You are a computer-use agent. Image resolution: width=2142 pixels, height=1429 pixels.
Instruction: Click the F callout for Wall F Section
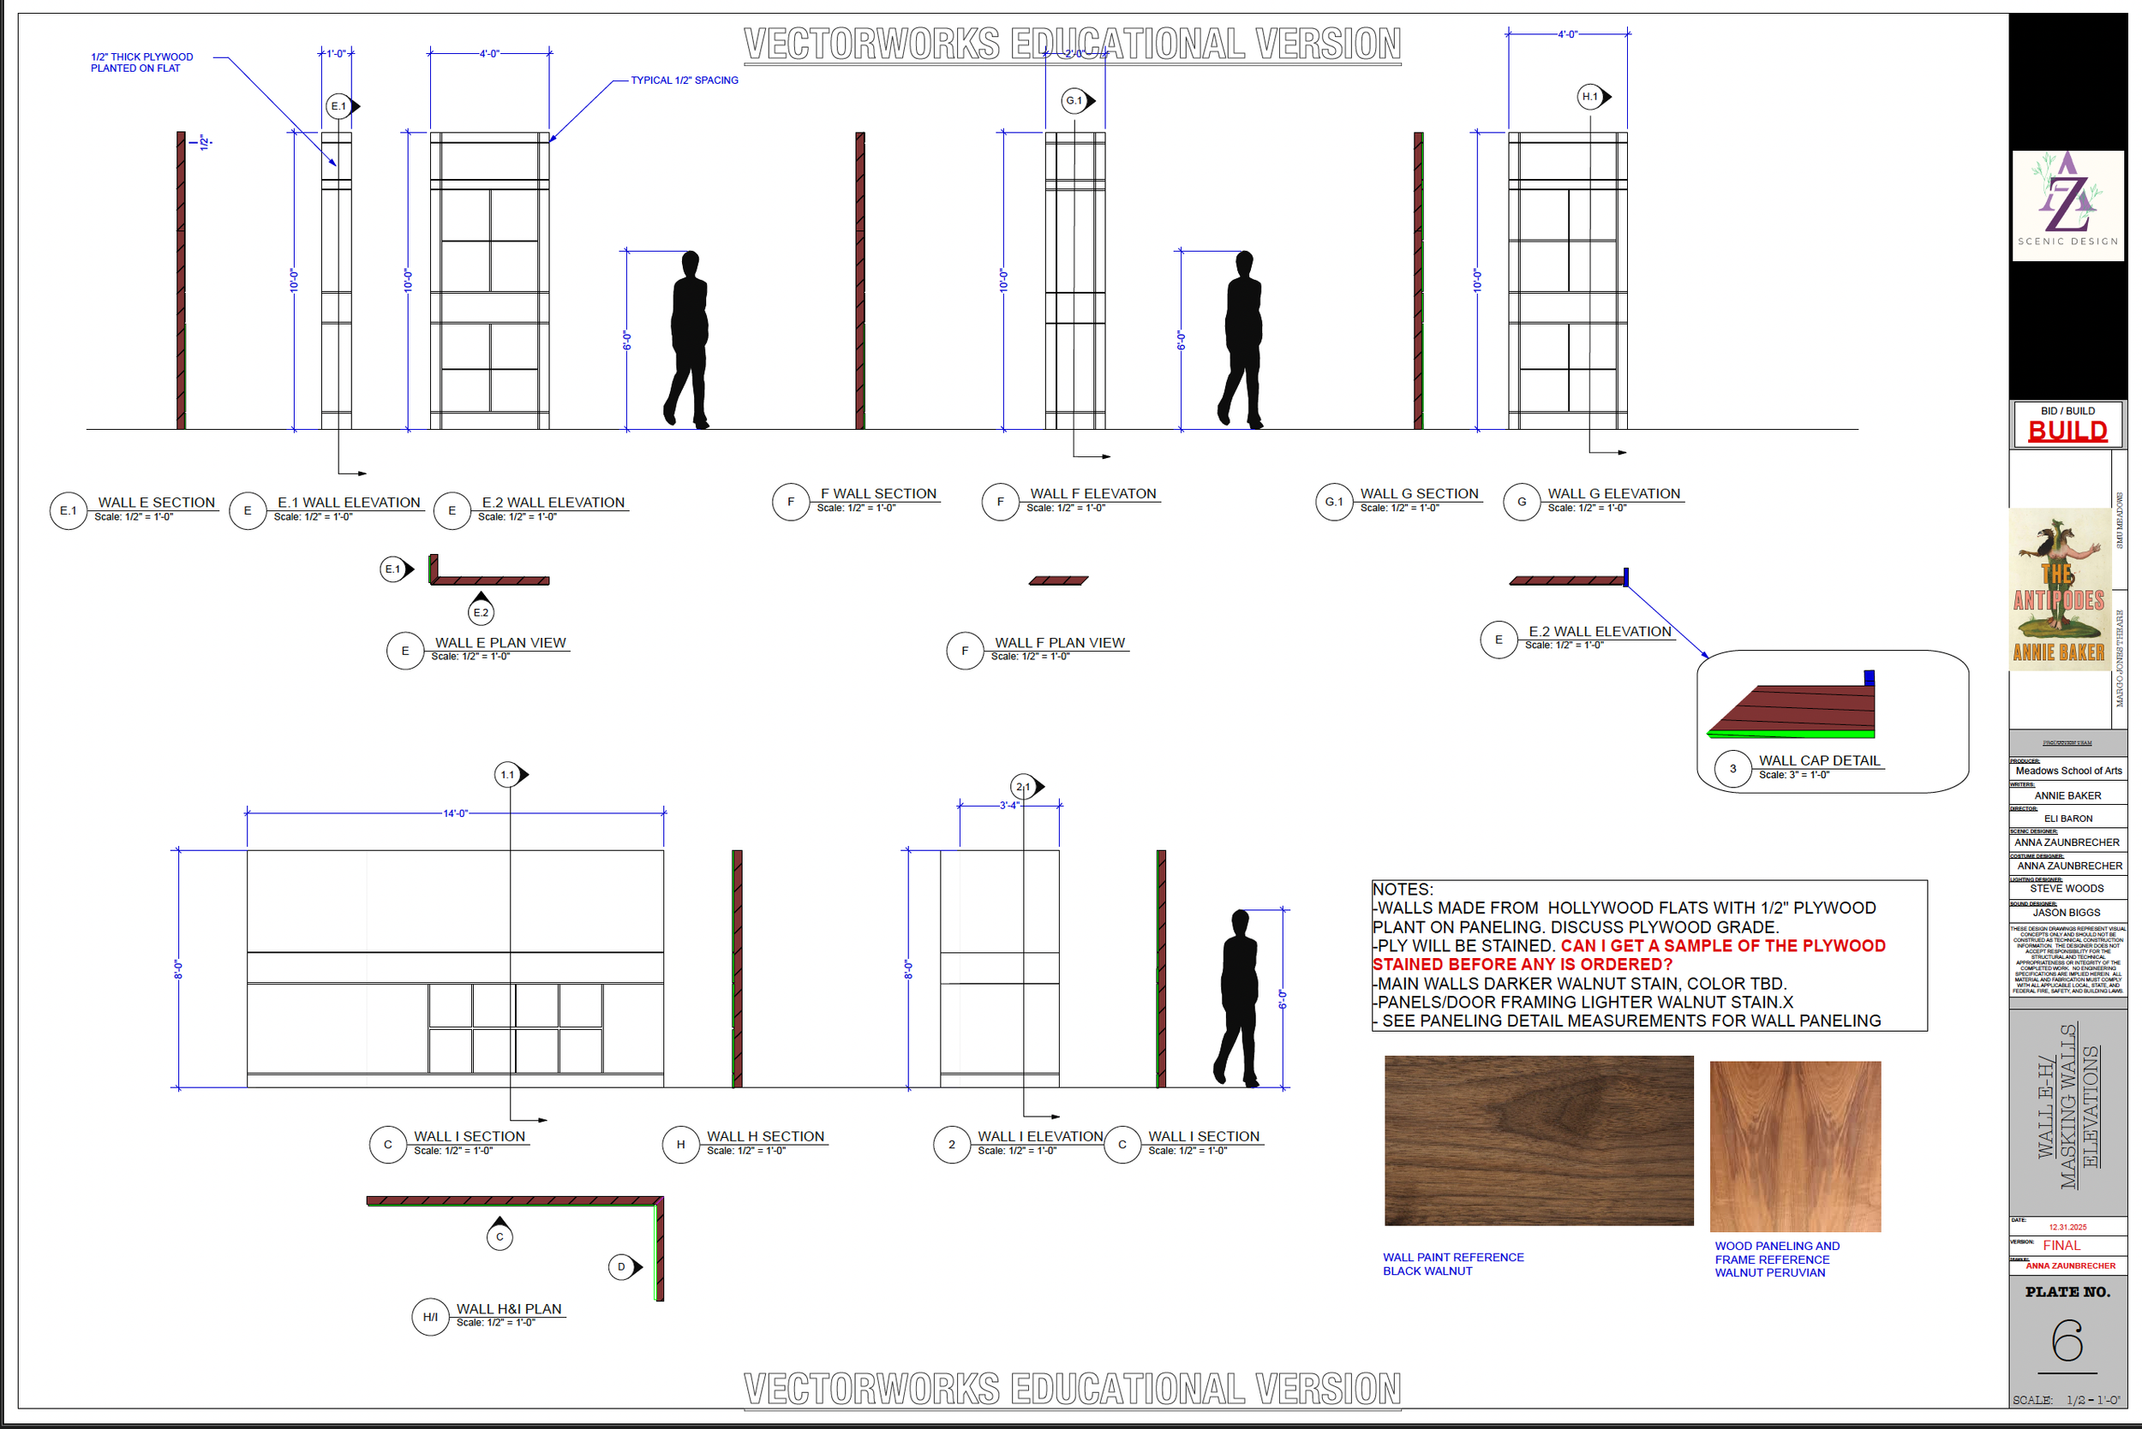(x=790, y=501)
